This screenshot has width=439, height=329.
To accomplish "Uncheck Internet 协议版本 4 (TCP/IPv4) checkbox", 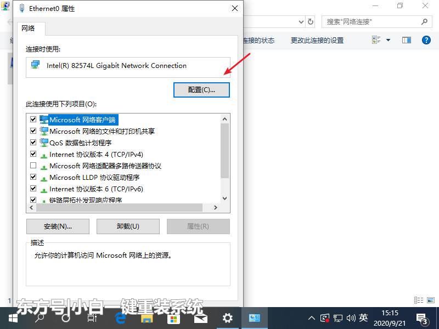I will point(33,154).
